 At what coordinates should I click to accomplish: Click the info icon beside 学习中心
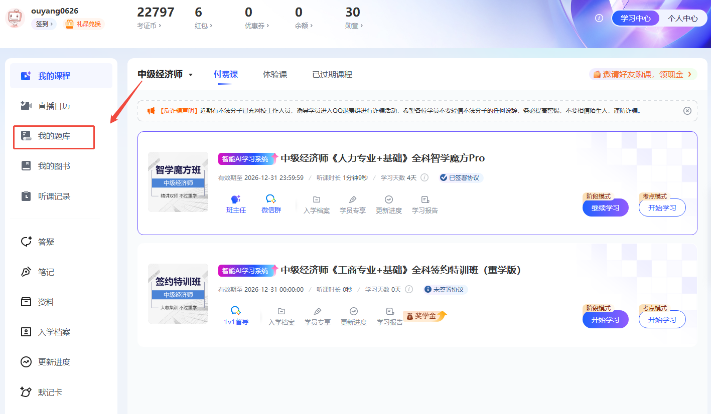599,18
